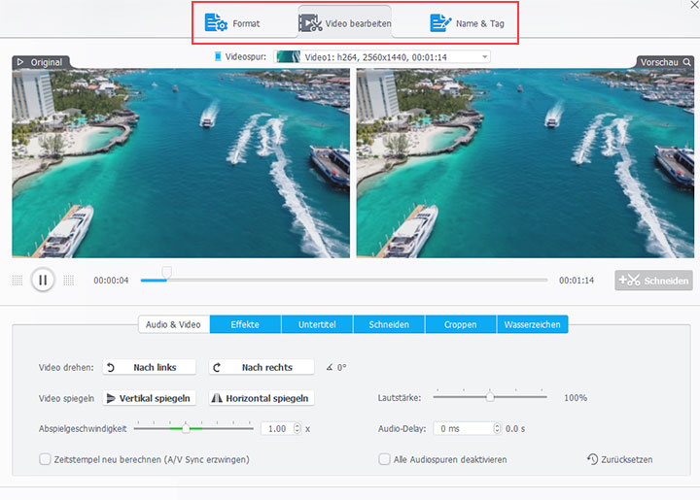
Task: Reset settings with Zurücksetzen
Action: [x=618, y=459]
